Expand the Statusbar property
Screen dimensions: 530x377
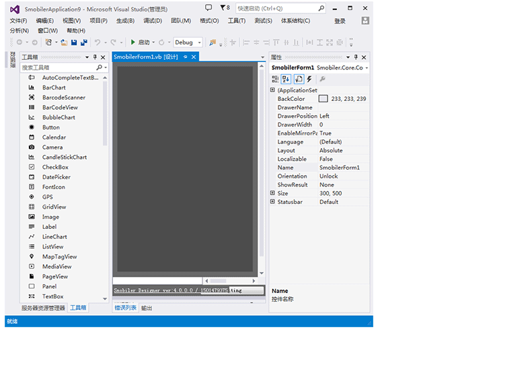click(x=272, y=202)
